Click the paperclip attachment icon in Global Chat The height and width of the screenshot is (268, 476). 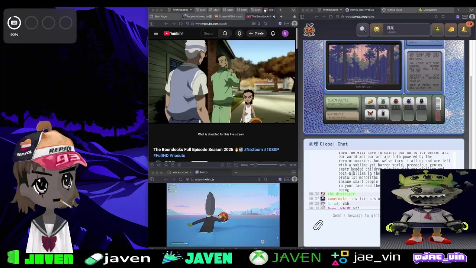318,225
